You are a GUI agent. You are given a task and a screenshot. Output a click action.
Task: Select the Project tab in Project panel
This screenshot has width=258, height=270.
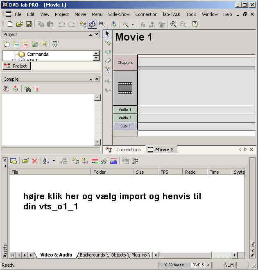click(16, 66)
